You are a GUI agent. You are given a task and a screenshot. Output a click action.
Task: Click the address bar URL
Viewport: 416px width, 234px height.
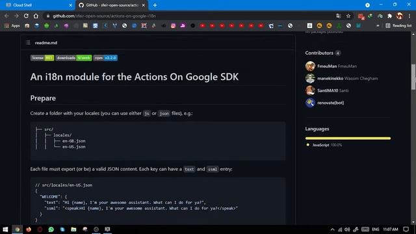(104, 16)
